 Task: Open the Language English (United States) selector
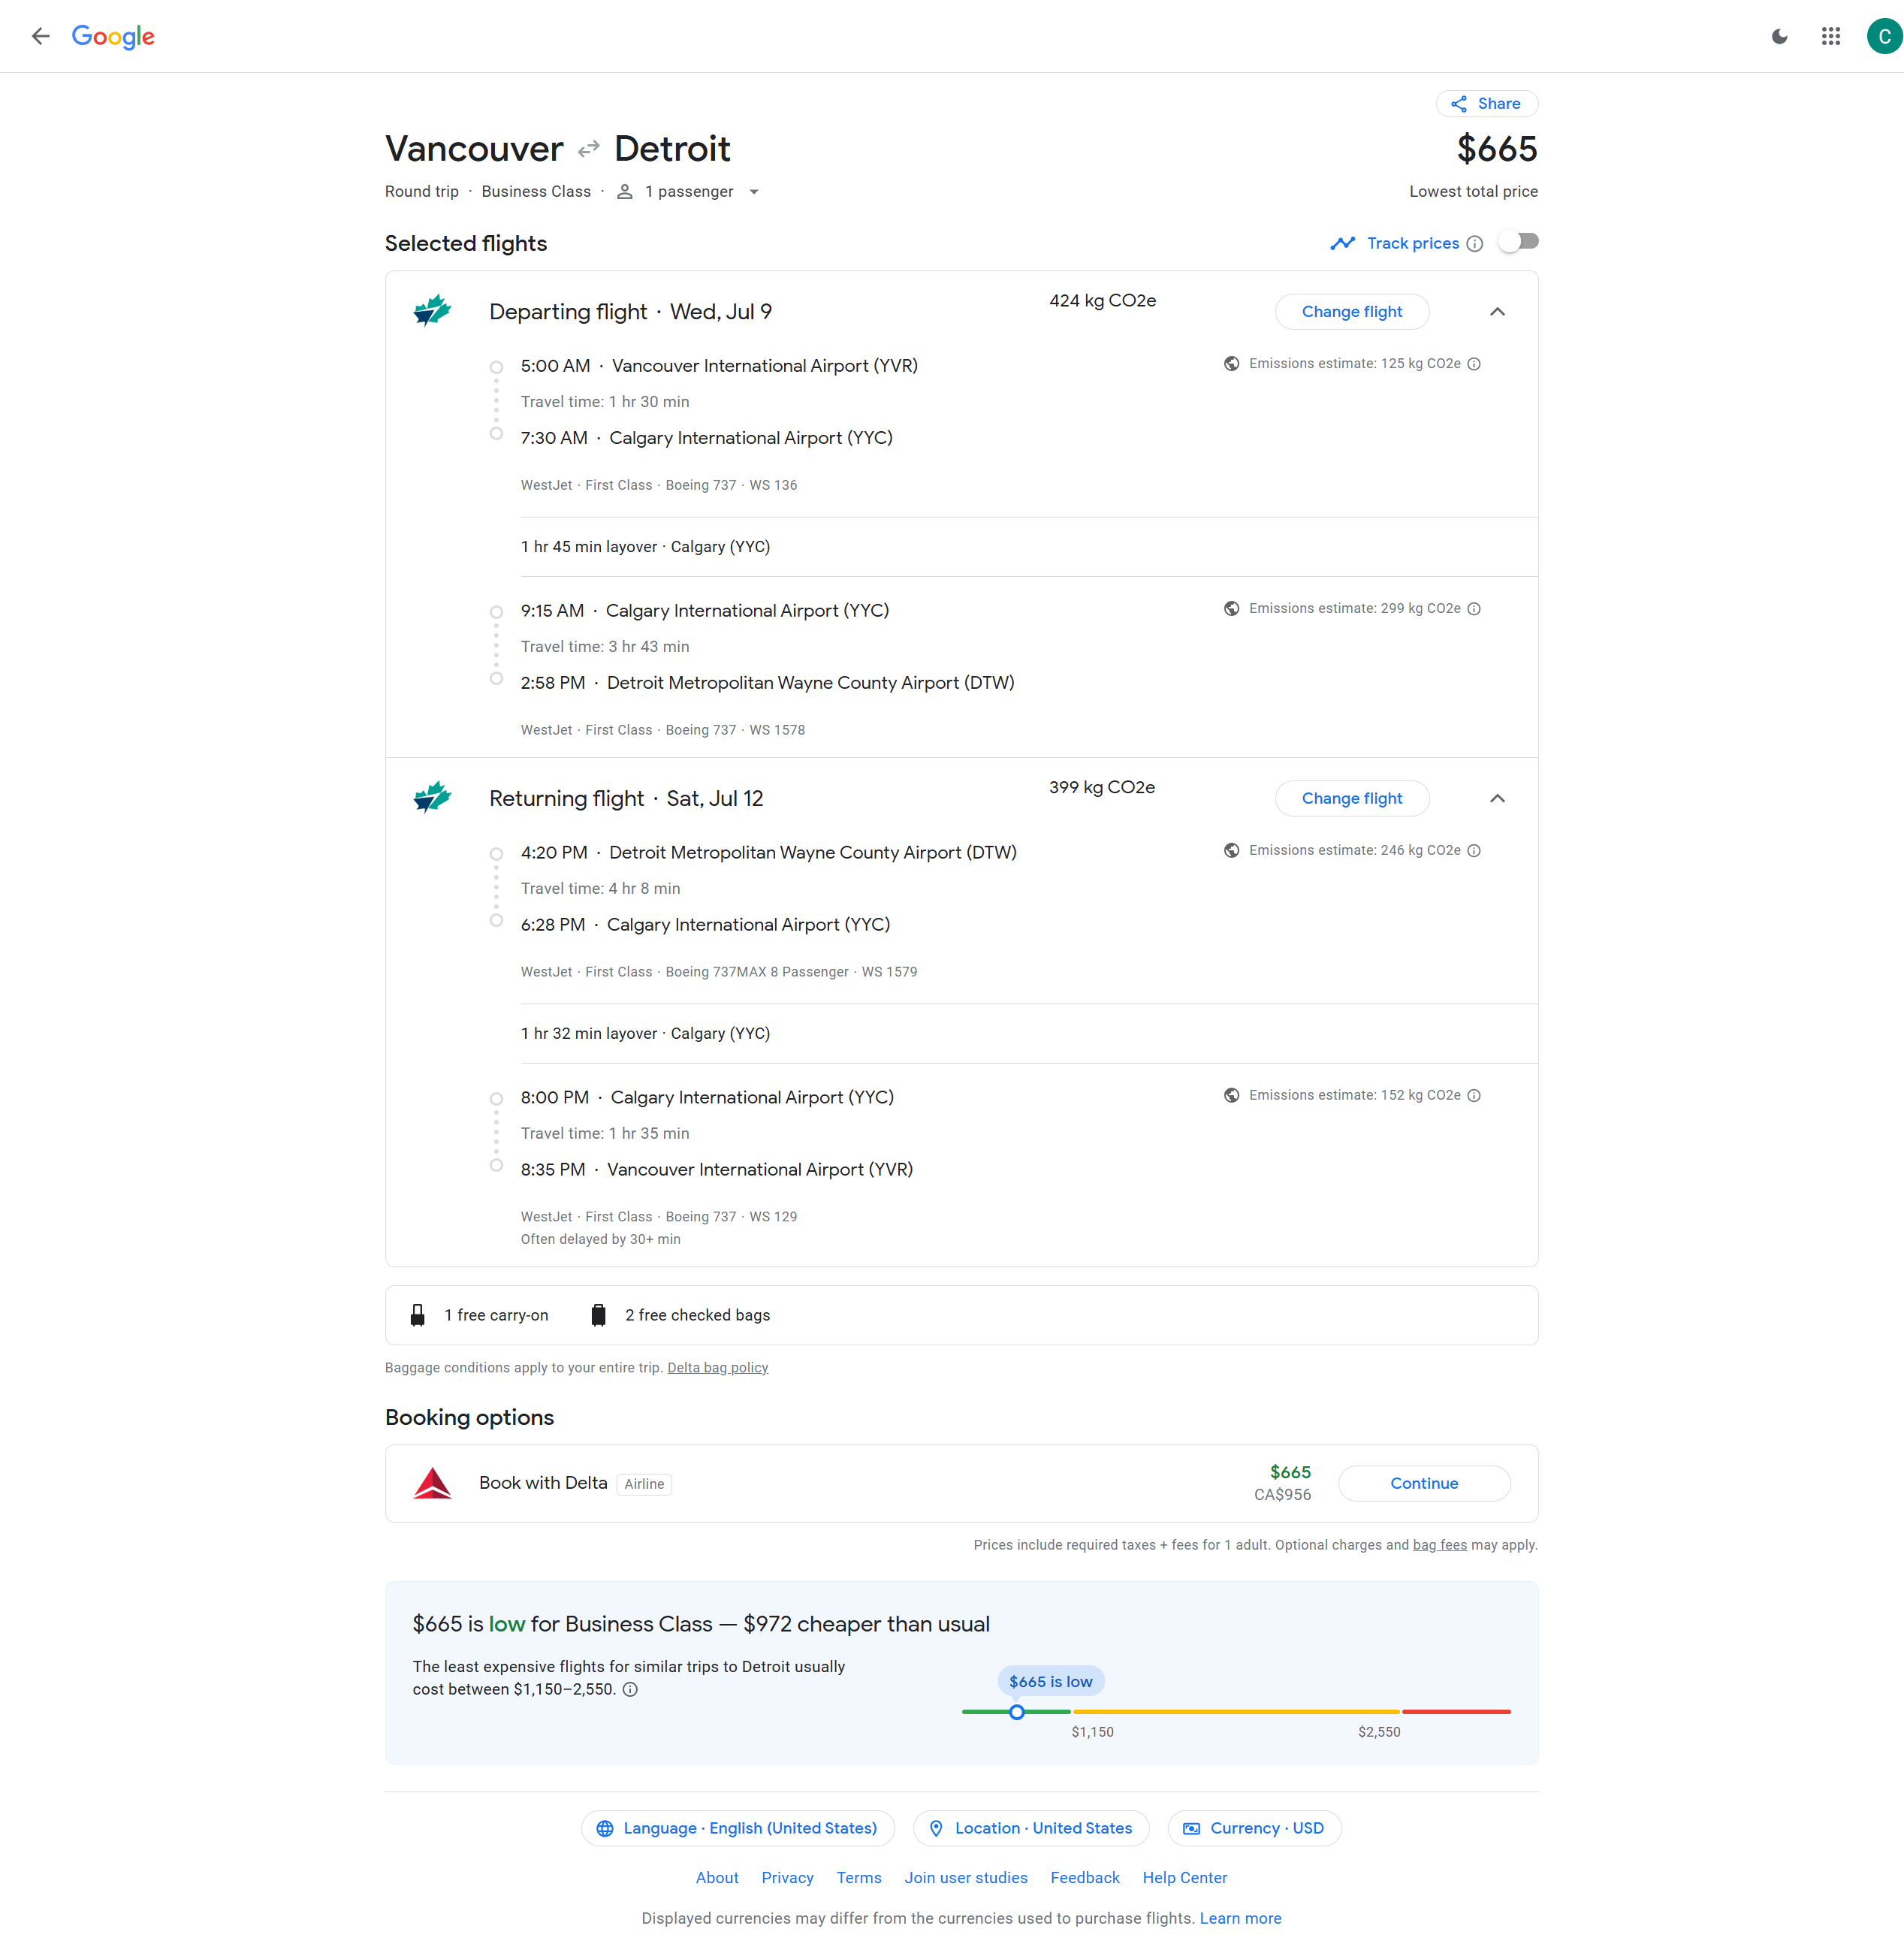[737, 1828]
